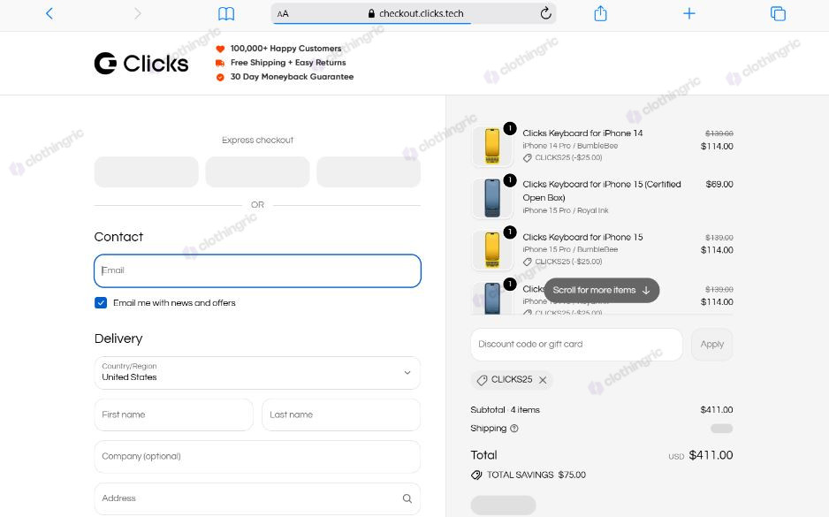The image size is (829, 517).
Task: Reload the page with the refresh icon
Action: pos(546,13)
